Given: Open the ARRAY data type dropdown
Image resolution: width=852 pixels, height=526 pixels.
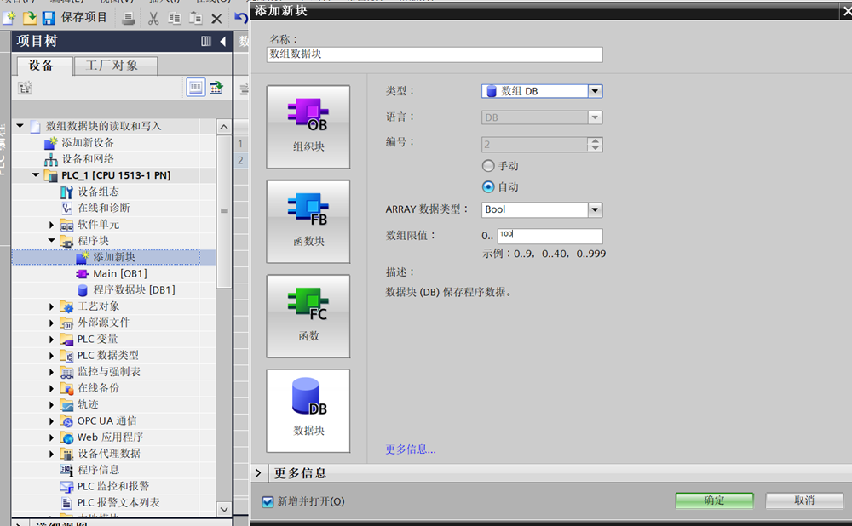Looking at the screenshot, I should click(595, 209).
